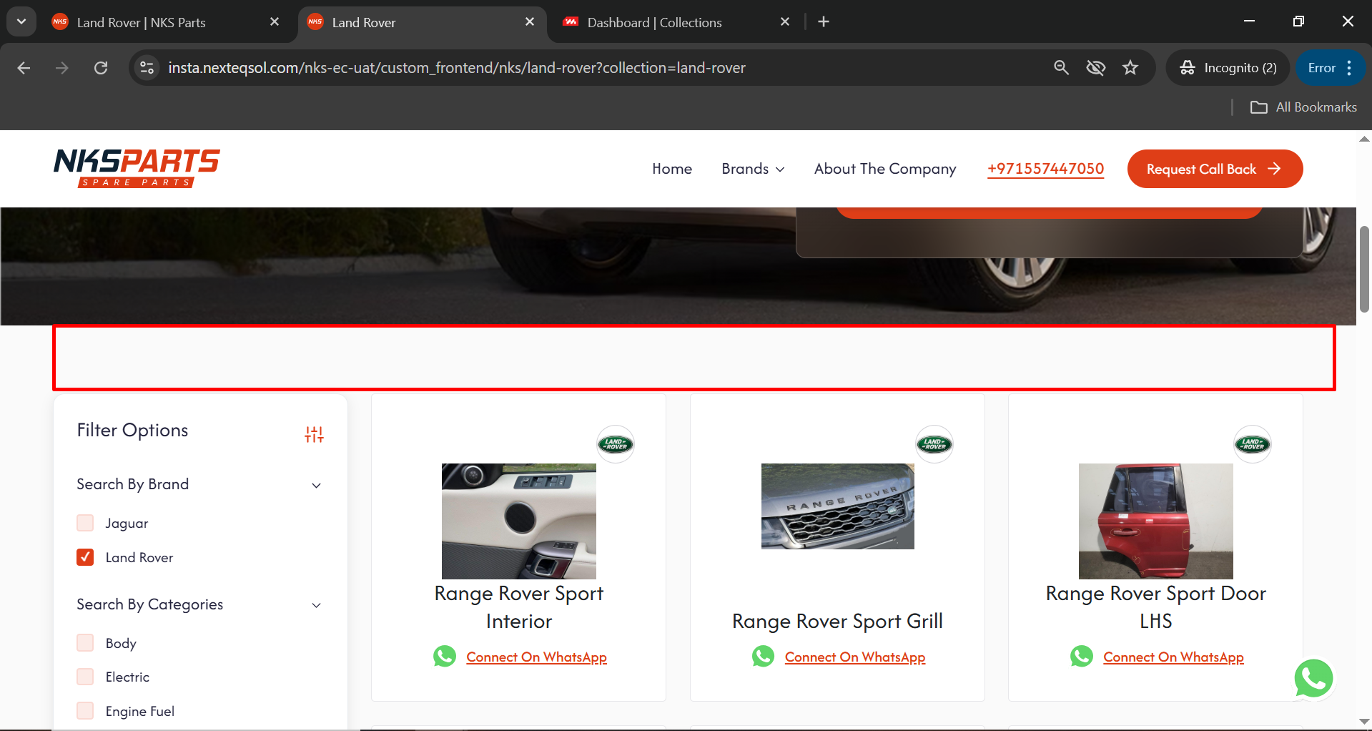Go to the Home menu item
The image size is (1372, 731).
coord(671,169)
